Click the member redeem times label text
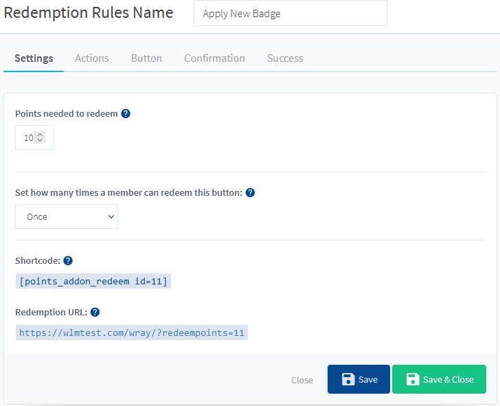The width and height of the screenshot is (500, 406). click(x=129, y=192)
